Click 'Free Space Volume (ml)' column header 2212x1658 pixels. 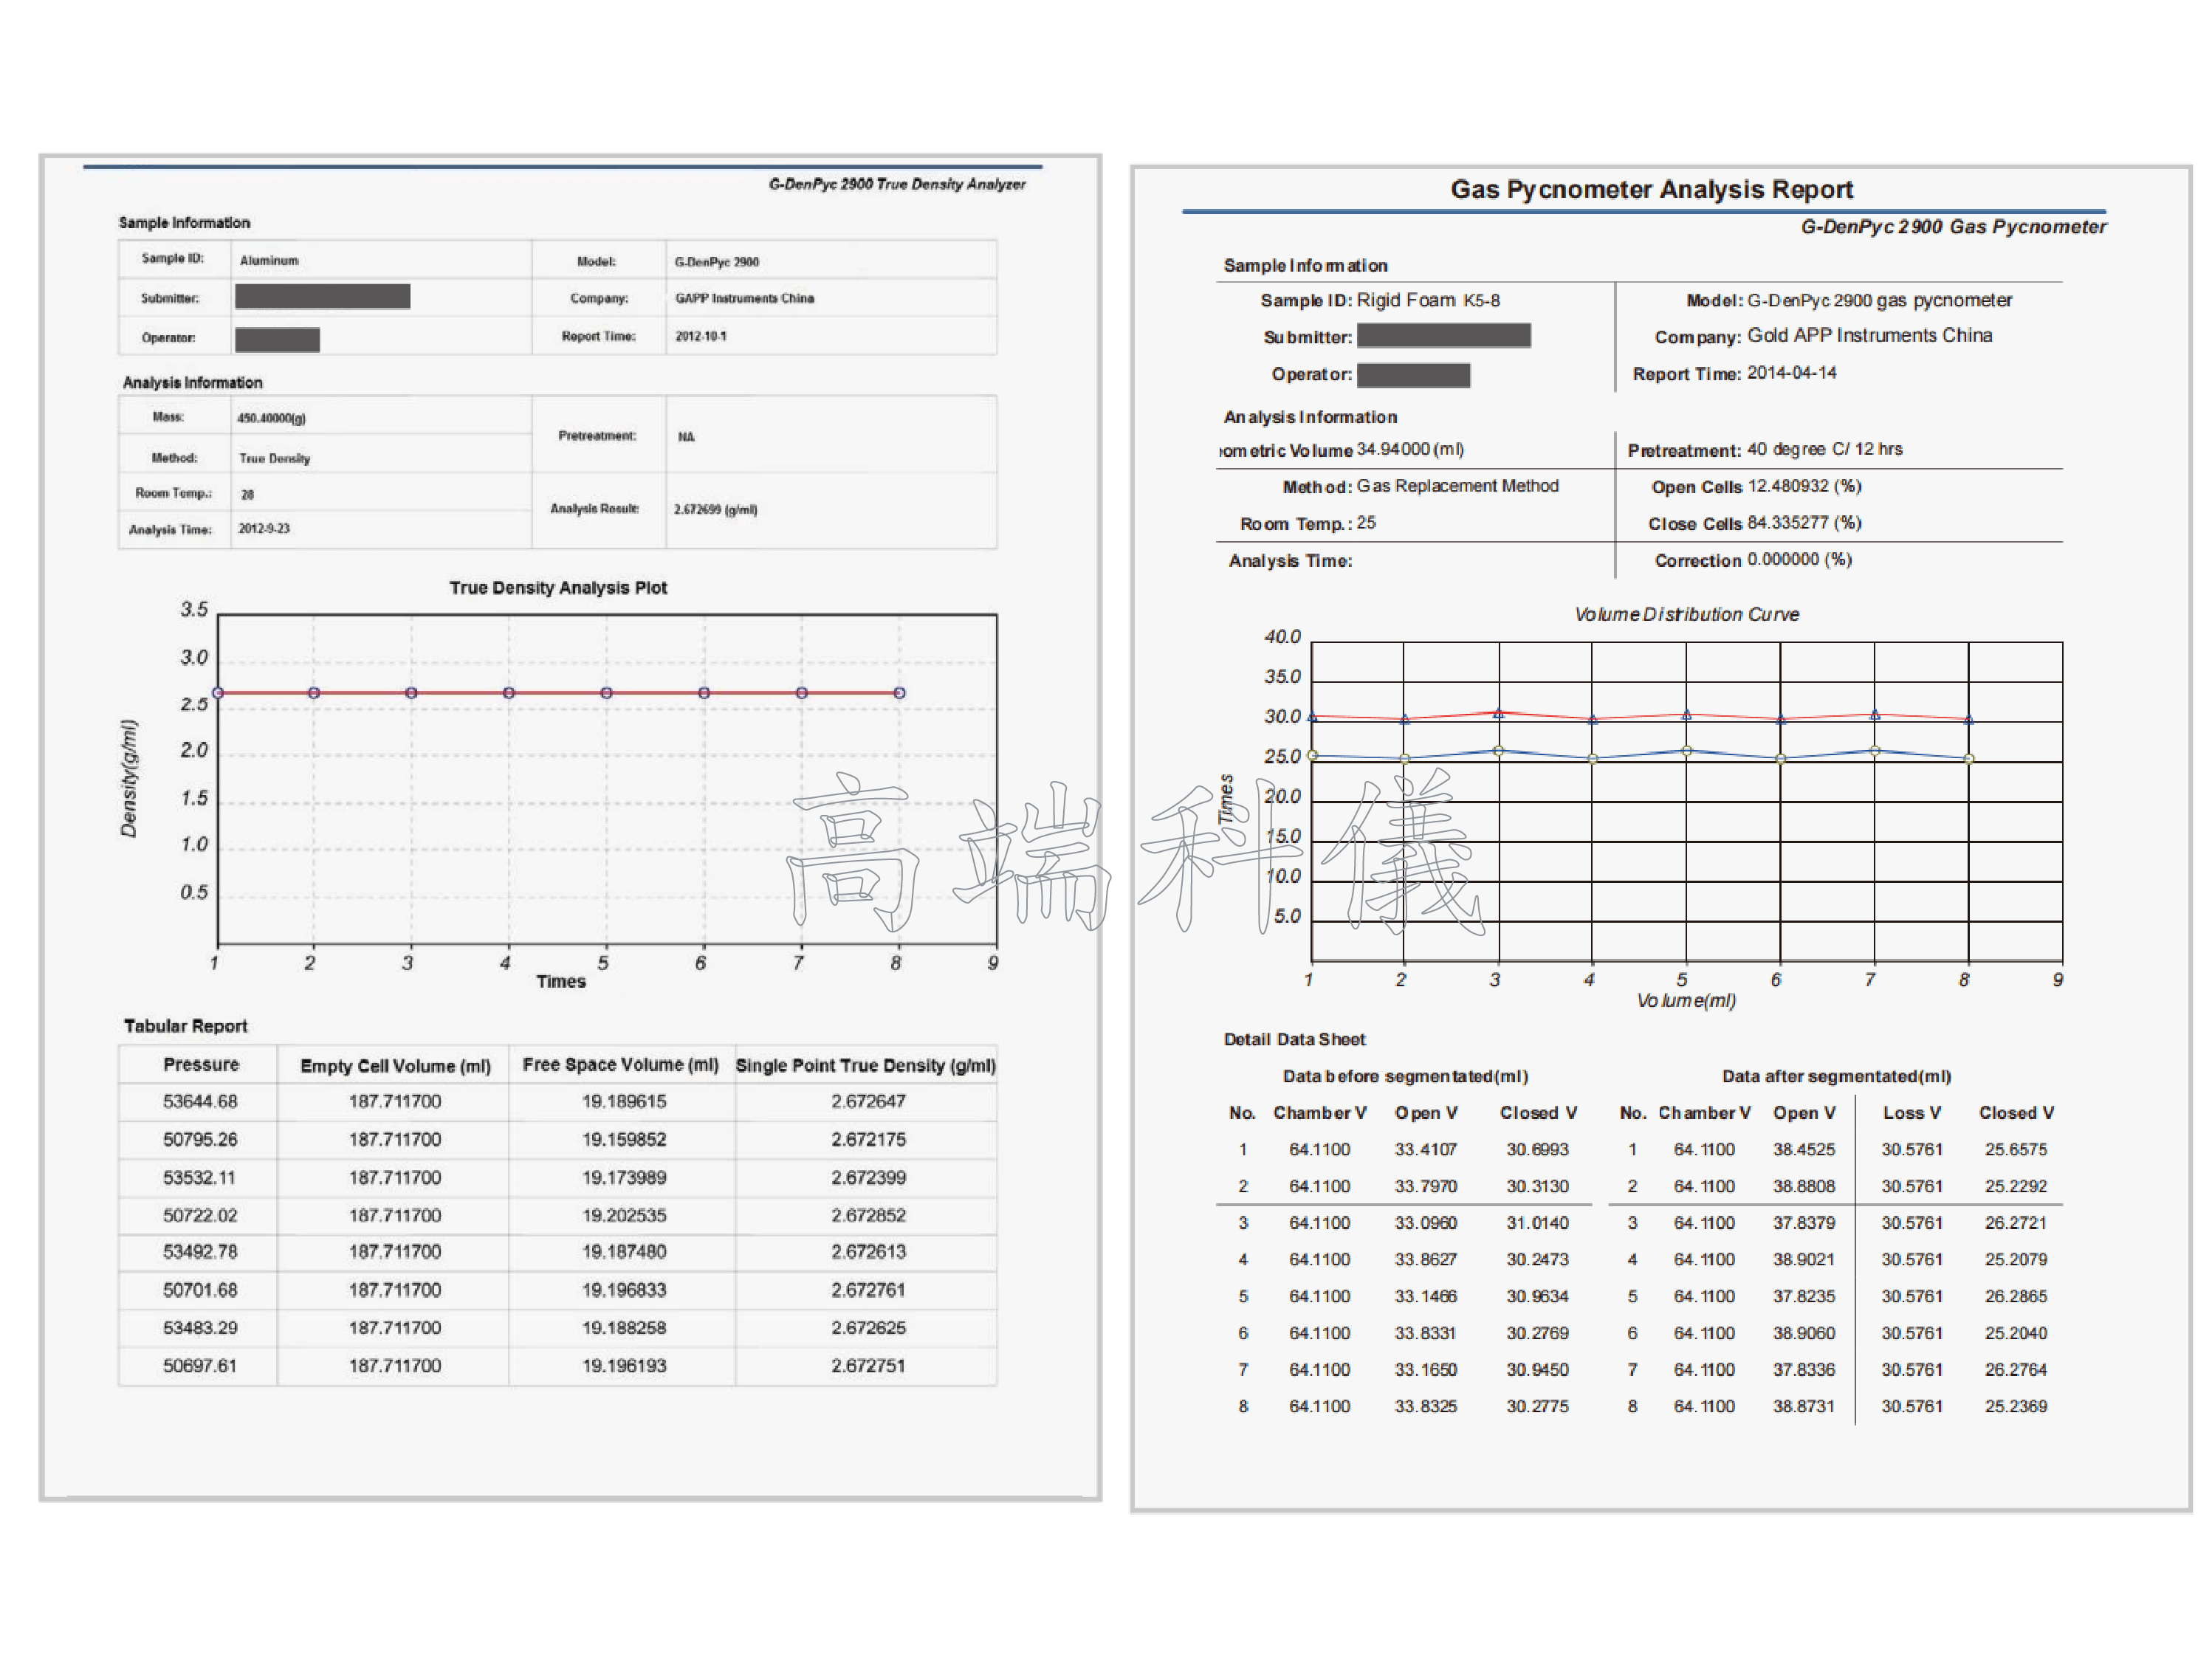[x=620, y=1065]
